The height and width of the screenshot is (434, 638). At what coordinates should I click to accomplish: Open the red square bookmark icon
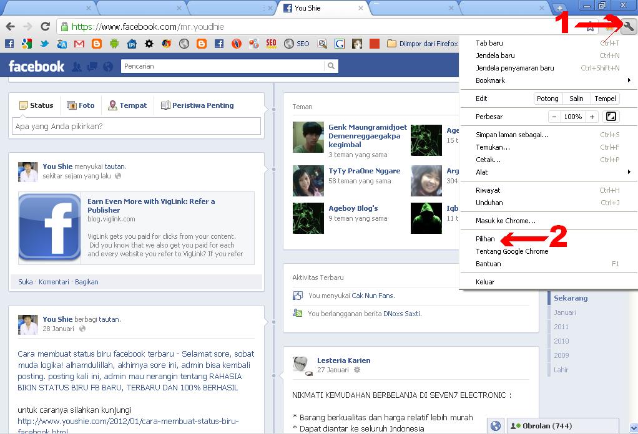[375, 44]
